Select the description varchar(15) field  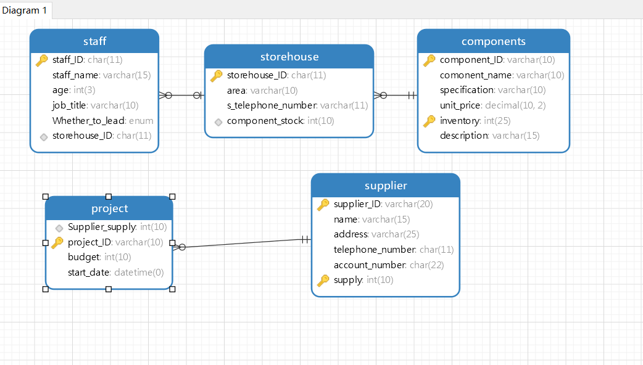pyautogui.click(x=489, y=136)
